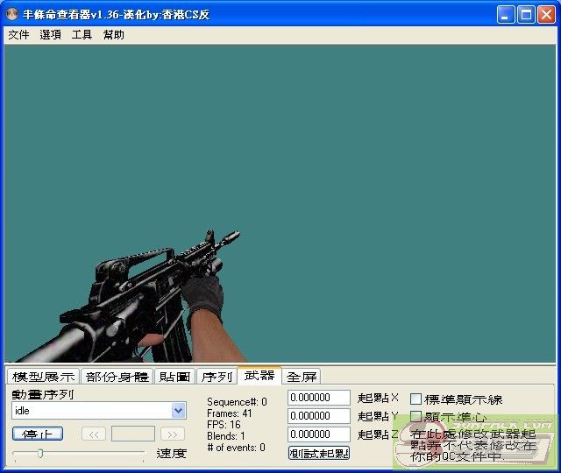Image resolution: width=561 pixels, height=473 pixels.
Task: Open the 文件 menu
Action: (18, 35)
